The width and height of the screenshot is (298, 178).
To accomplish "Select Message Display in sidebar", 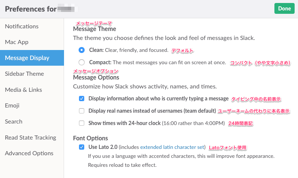I will (x=27, y=58).
